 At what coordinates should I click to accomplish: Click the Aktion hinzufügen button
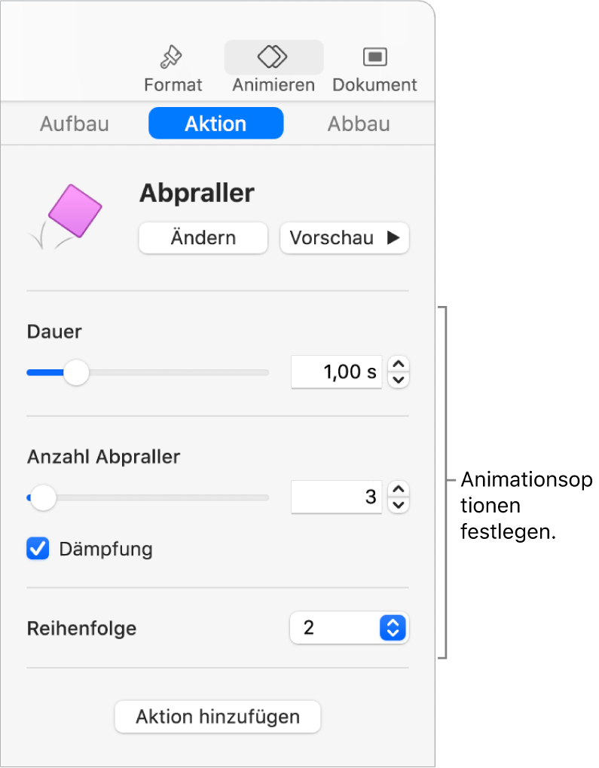(x=218, y=717)
